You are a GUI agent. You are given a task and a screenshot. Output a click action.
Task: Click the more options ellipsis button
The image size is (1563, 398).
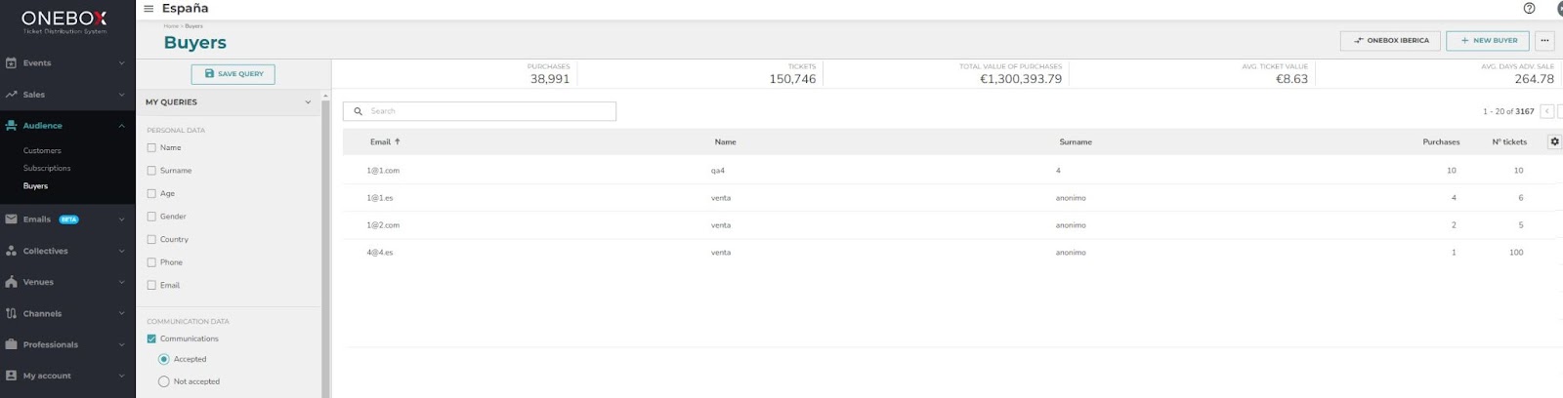1544,40
